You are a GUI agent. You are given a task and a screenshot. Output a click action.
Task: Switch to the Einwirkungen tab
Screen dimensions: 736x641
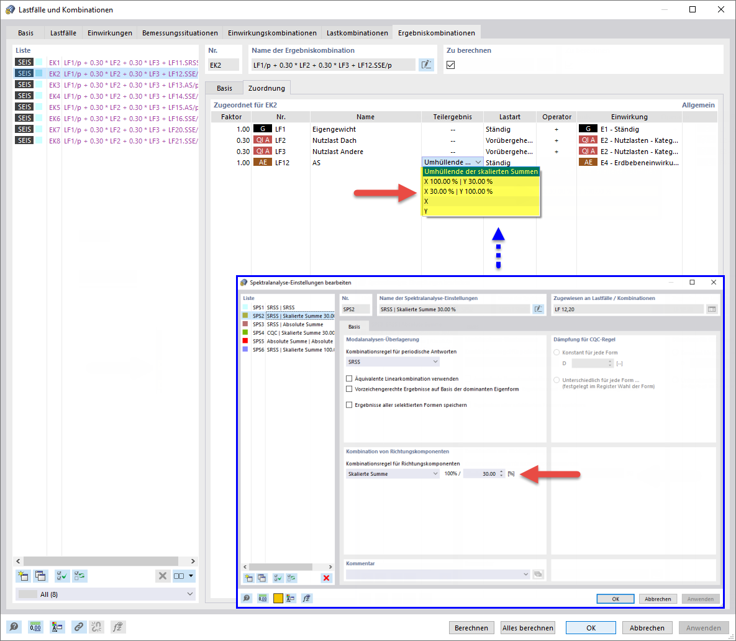110,33
